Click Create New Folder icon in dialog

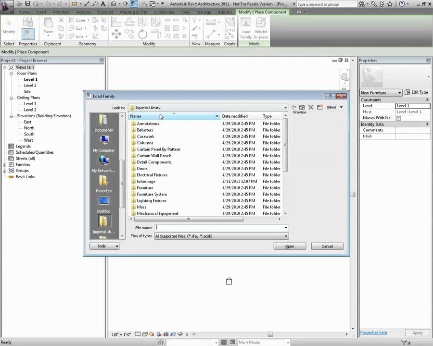(x=320, y=107)
